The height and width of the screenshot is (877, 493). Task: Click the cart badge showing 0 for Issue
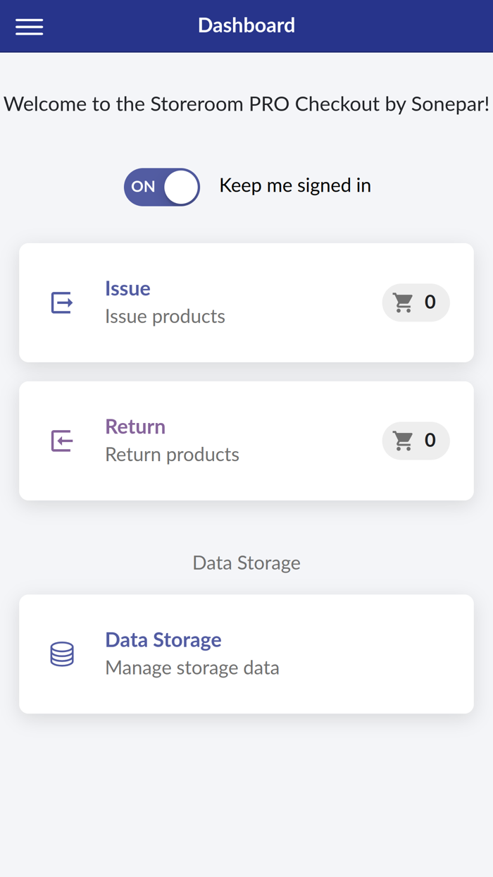[x=416, y=302]
